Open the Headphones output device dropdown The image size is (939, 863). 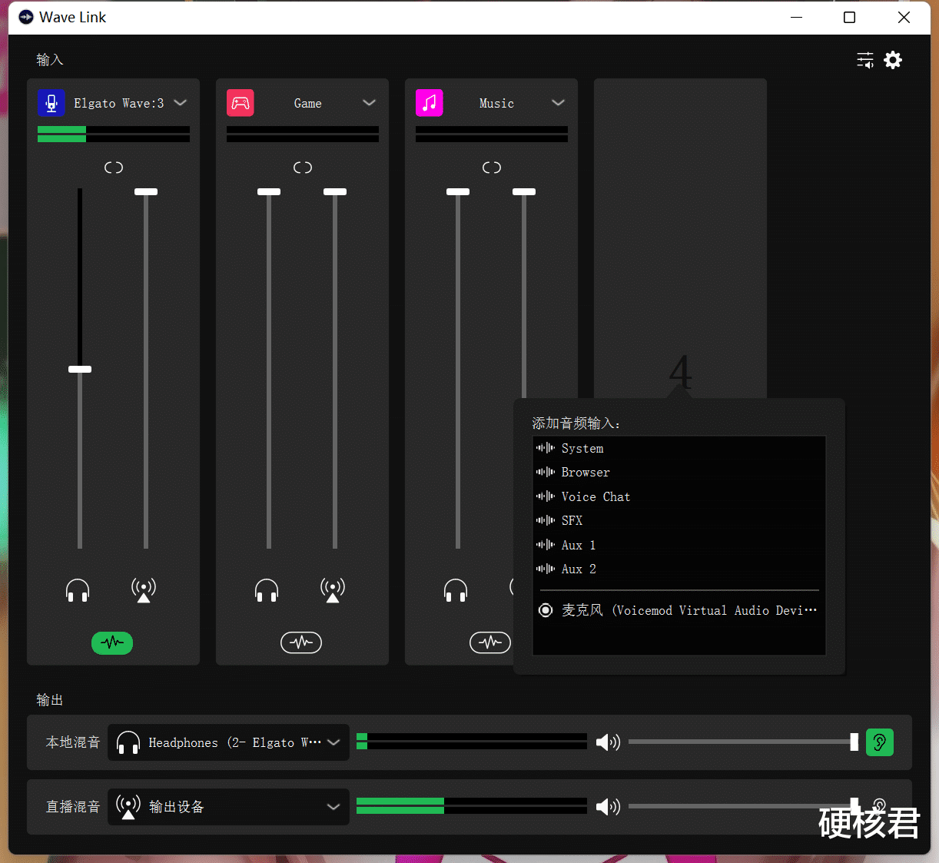click(333, 742)
